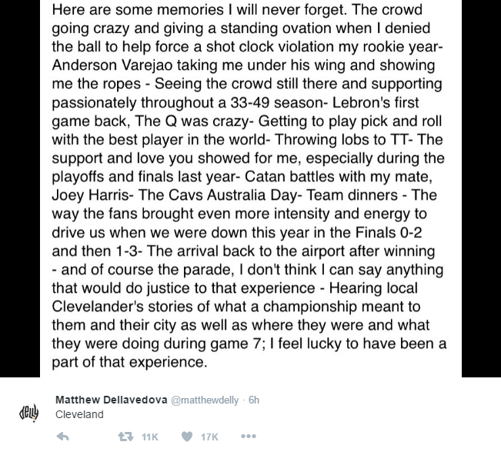This screenshot has height=455, width=501.
Task: Click the reply arrow icon
Action: pyautogui.click(x=62, y=437)
